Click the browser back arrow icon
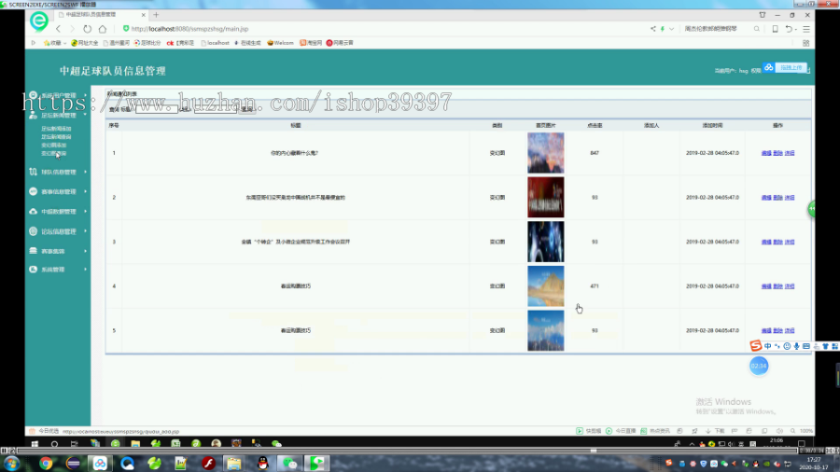Screen dimensions: 840x472 59,29
